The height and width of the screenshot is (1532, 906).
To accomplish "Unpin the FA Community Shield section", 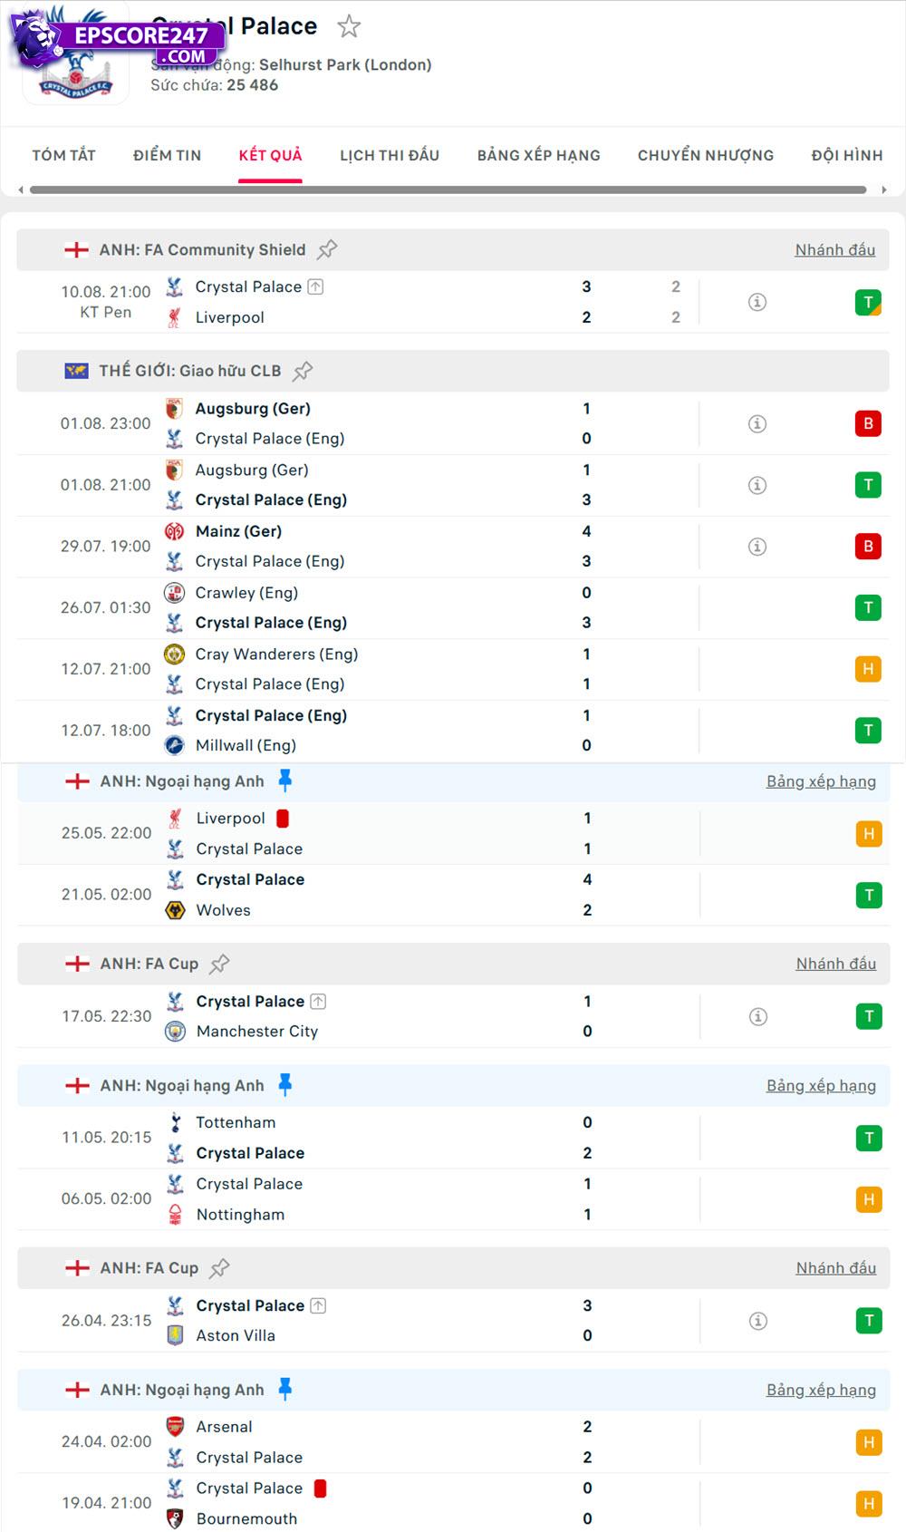I will click(328, 247).
